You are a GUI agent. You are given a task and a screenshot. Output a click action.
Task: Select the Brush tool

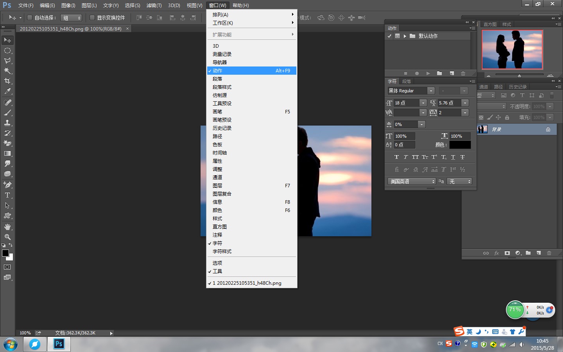7,113
